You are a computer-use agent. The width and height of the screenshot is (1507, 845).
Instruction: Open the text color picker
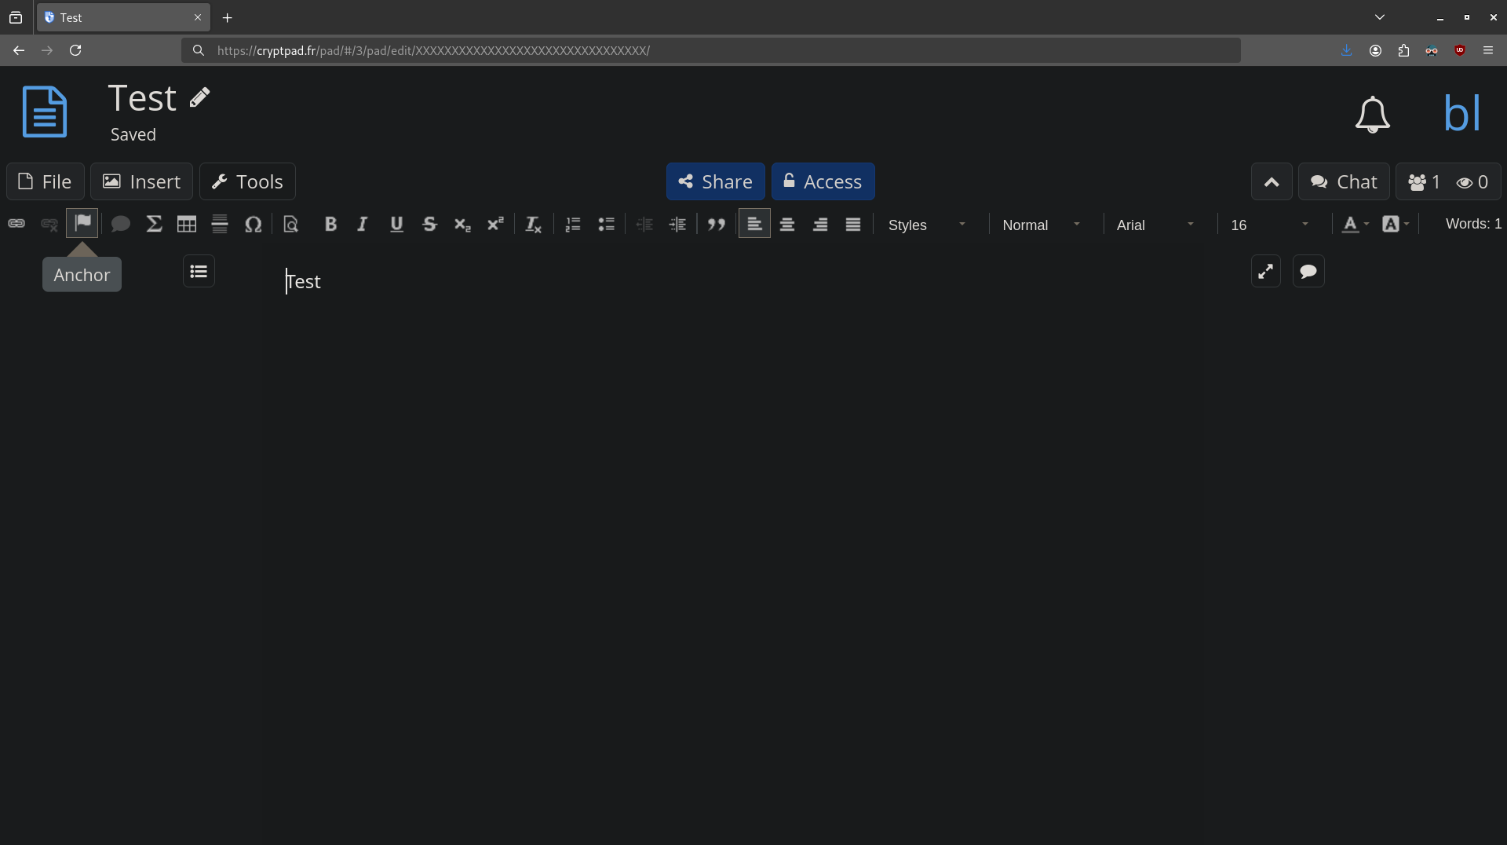[x=1355, y=225]
